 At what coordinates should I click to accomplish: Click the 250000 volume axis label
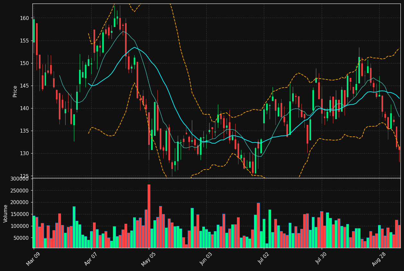[20, 191]
